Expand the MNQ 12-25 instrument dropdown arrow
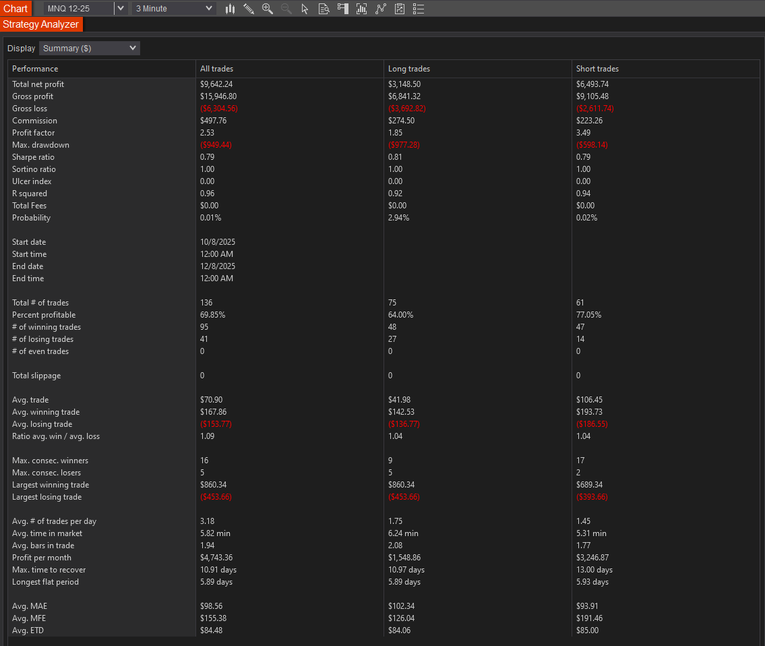 (x=121, y=9)
